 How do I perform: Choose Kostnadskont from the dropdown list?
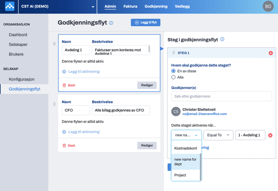click(x=185, y=148)
